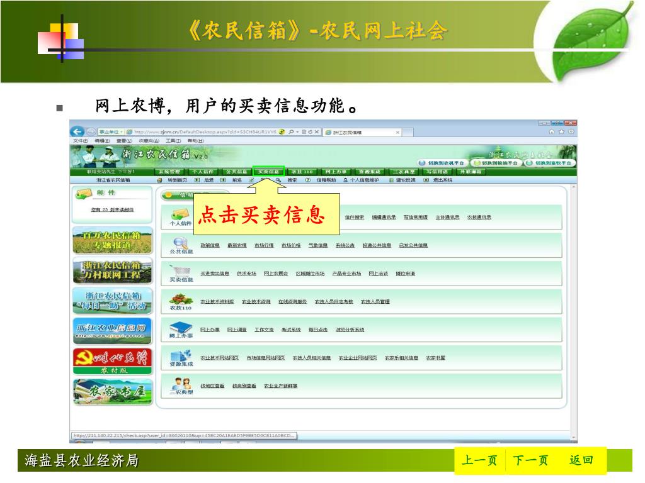
Task: Open the 资源集成 blue cubes icon
Action: coord(181,355)
